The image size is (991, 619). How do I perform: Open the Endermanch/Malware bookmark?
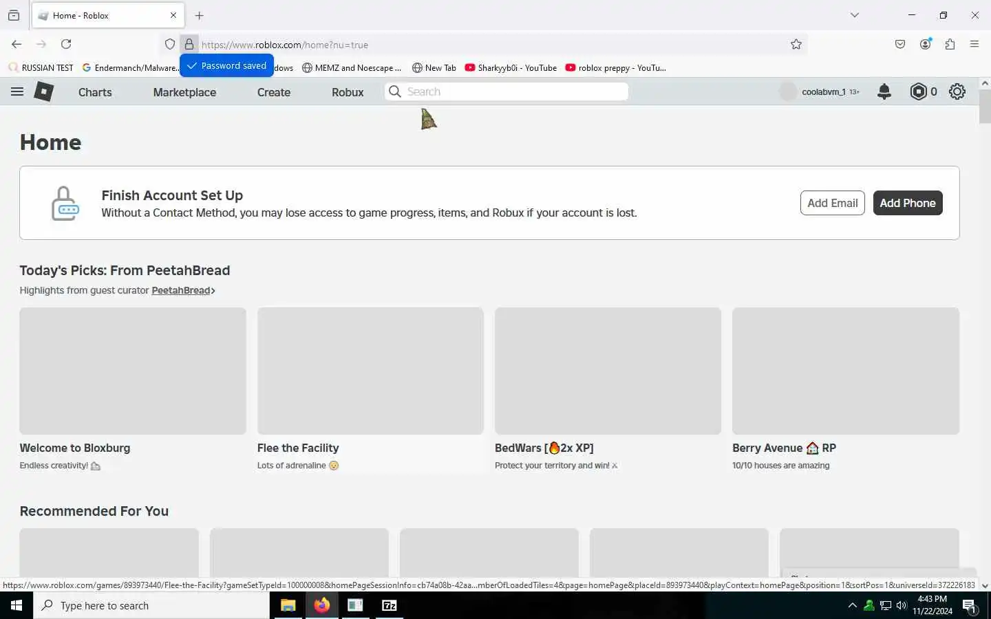pyautogui.click(x=130, y=67)
